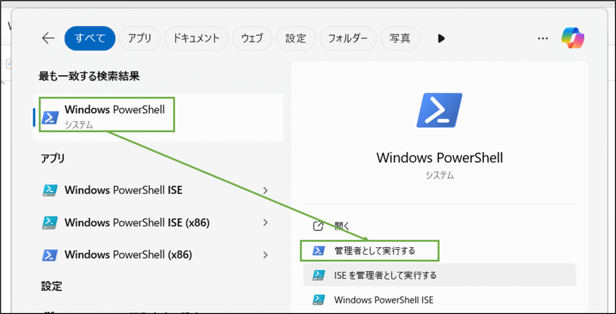Image resolution: width=616 pixels, height=314 pixels.
Task: Switch to the 写真 filter tab
Action: click(x=400, y=38)
